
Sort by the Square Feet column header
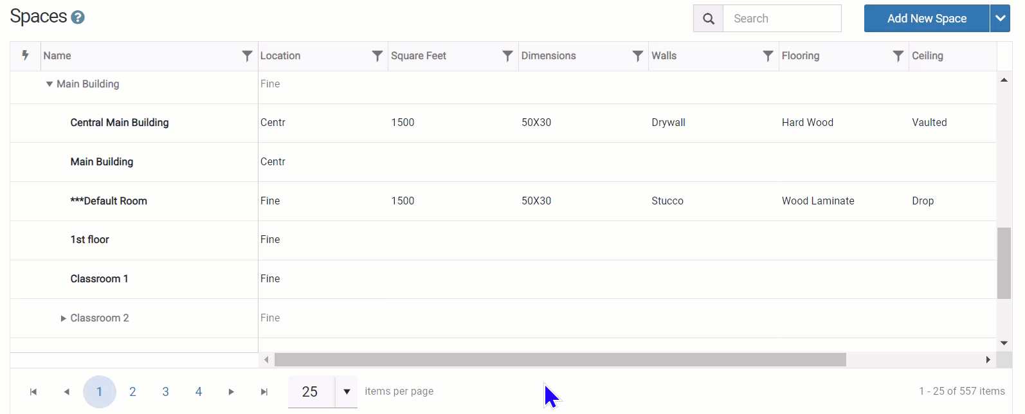click(x=419, y=56)
